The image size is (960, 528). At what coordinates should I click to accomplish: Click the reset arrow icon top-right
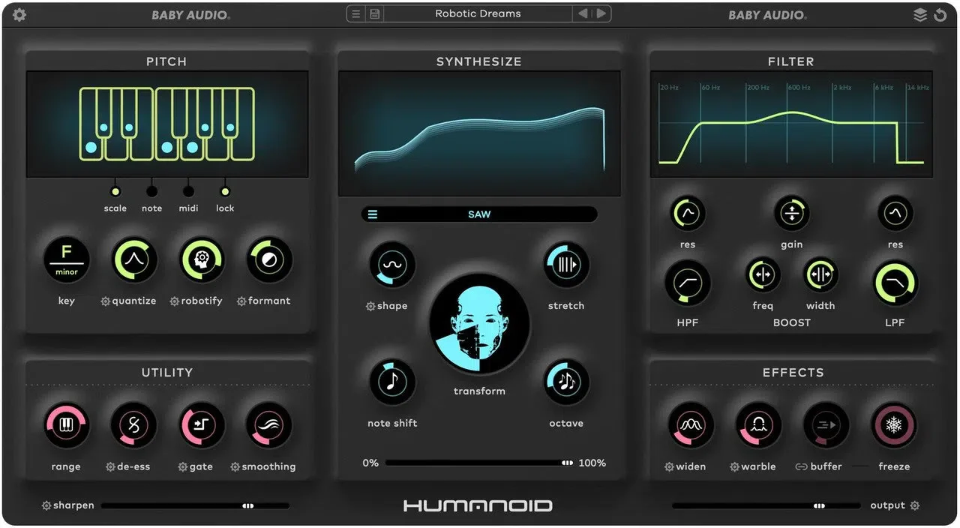(x=940, y=15)
